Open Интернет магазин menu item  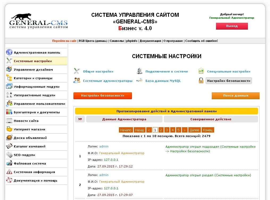(x=30, y=129)
